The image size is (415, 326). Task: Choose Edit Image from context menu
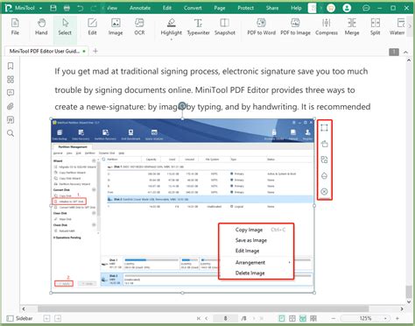pos(247,251)
